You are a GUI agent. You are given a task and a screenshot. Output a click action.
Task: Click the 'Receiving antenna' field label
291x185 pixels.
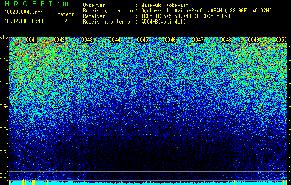click(x=106, y=22)
